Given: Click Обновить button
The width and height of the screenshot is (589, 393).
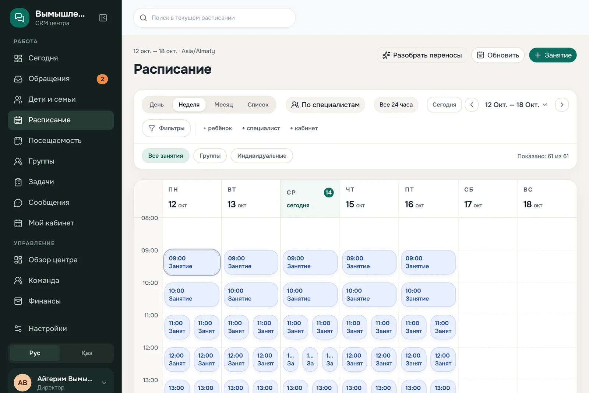Looking at the screenshot, I should (x=498, y=55).
